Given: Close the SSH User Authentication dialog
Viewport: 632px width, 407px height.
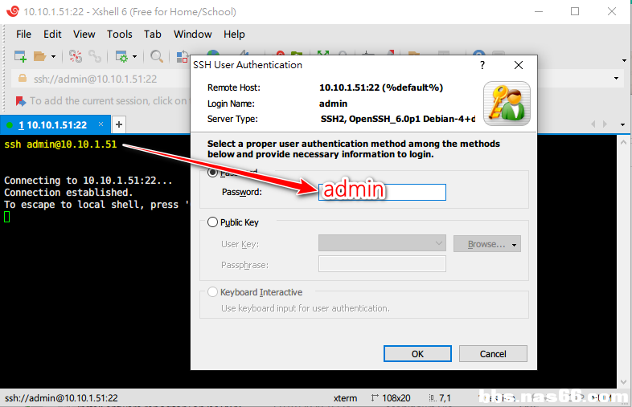Looking at the screenshot, I should point(519,65).
